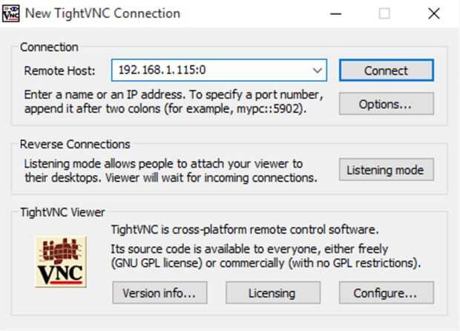Focus the Remote Host address field

point(211,71)
